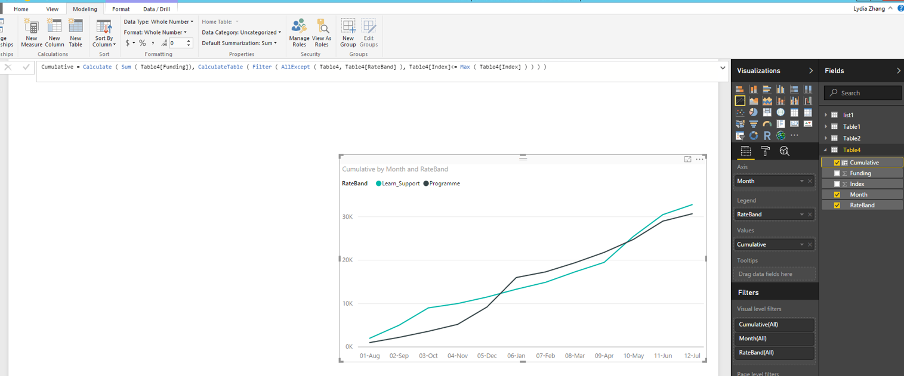Image resolution: width=904 pixels, height=376 pixels.
Task: Click the New Measure button
Action: point(32,33)
